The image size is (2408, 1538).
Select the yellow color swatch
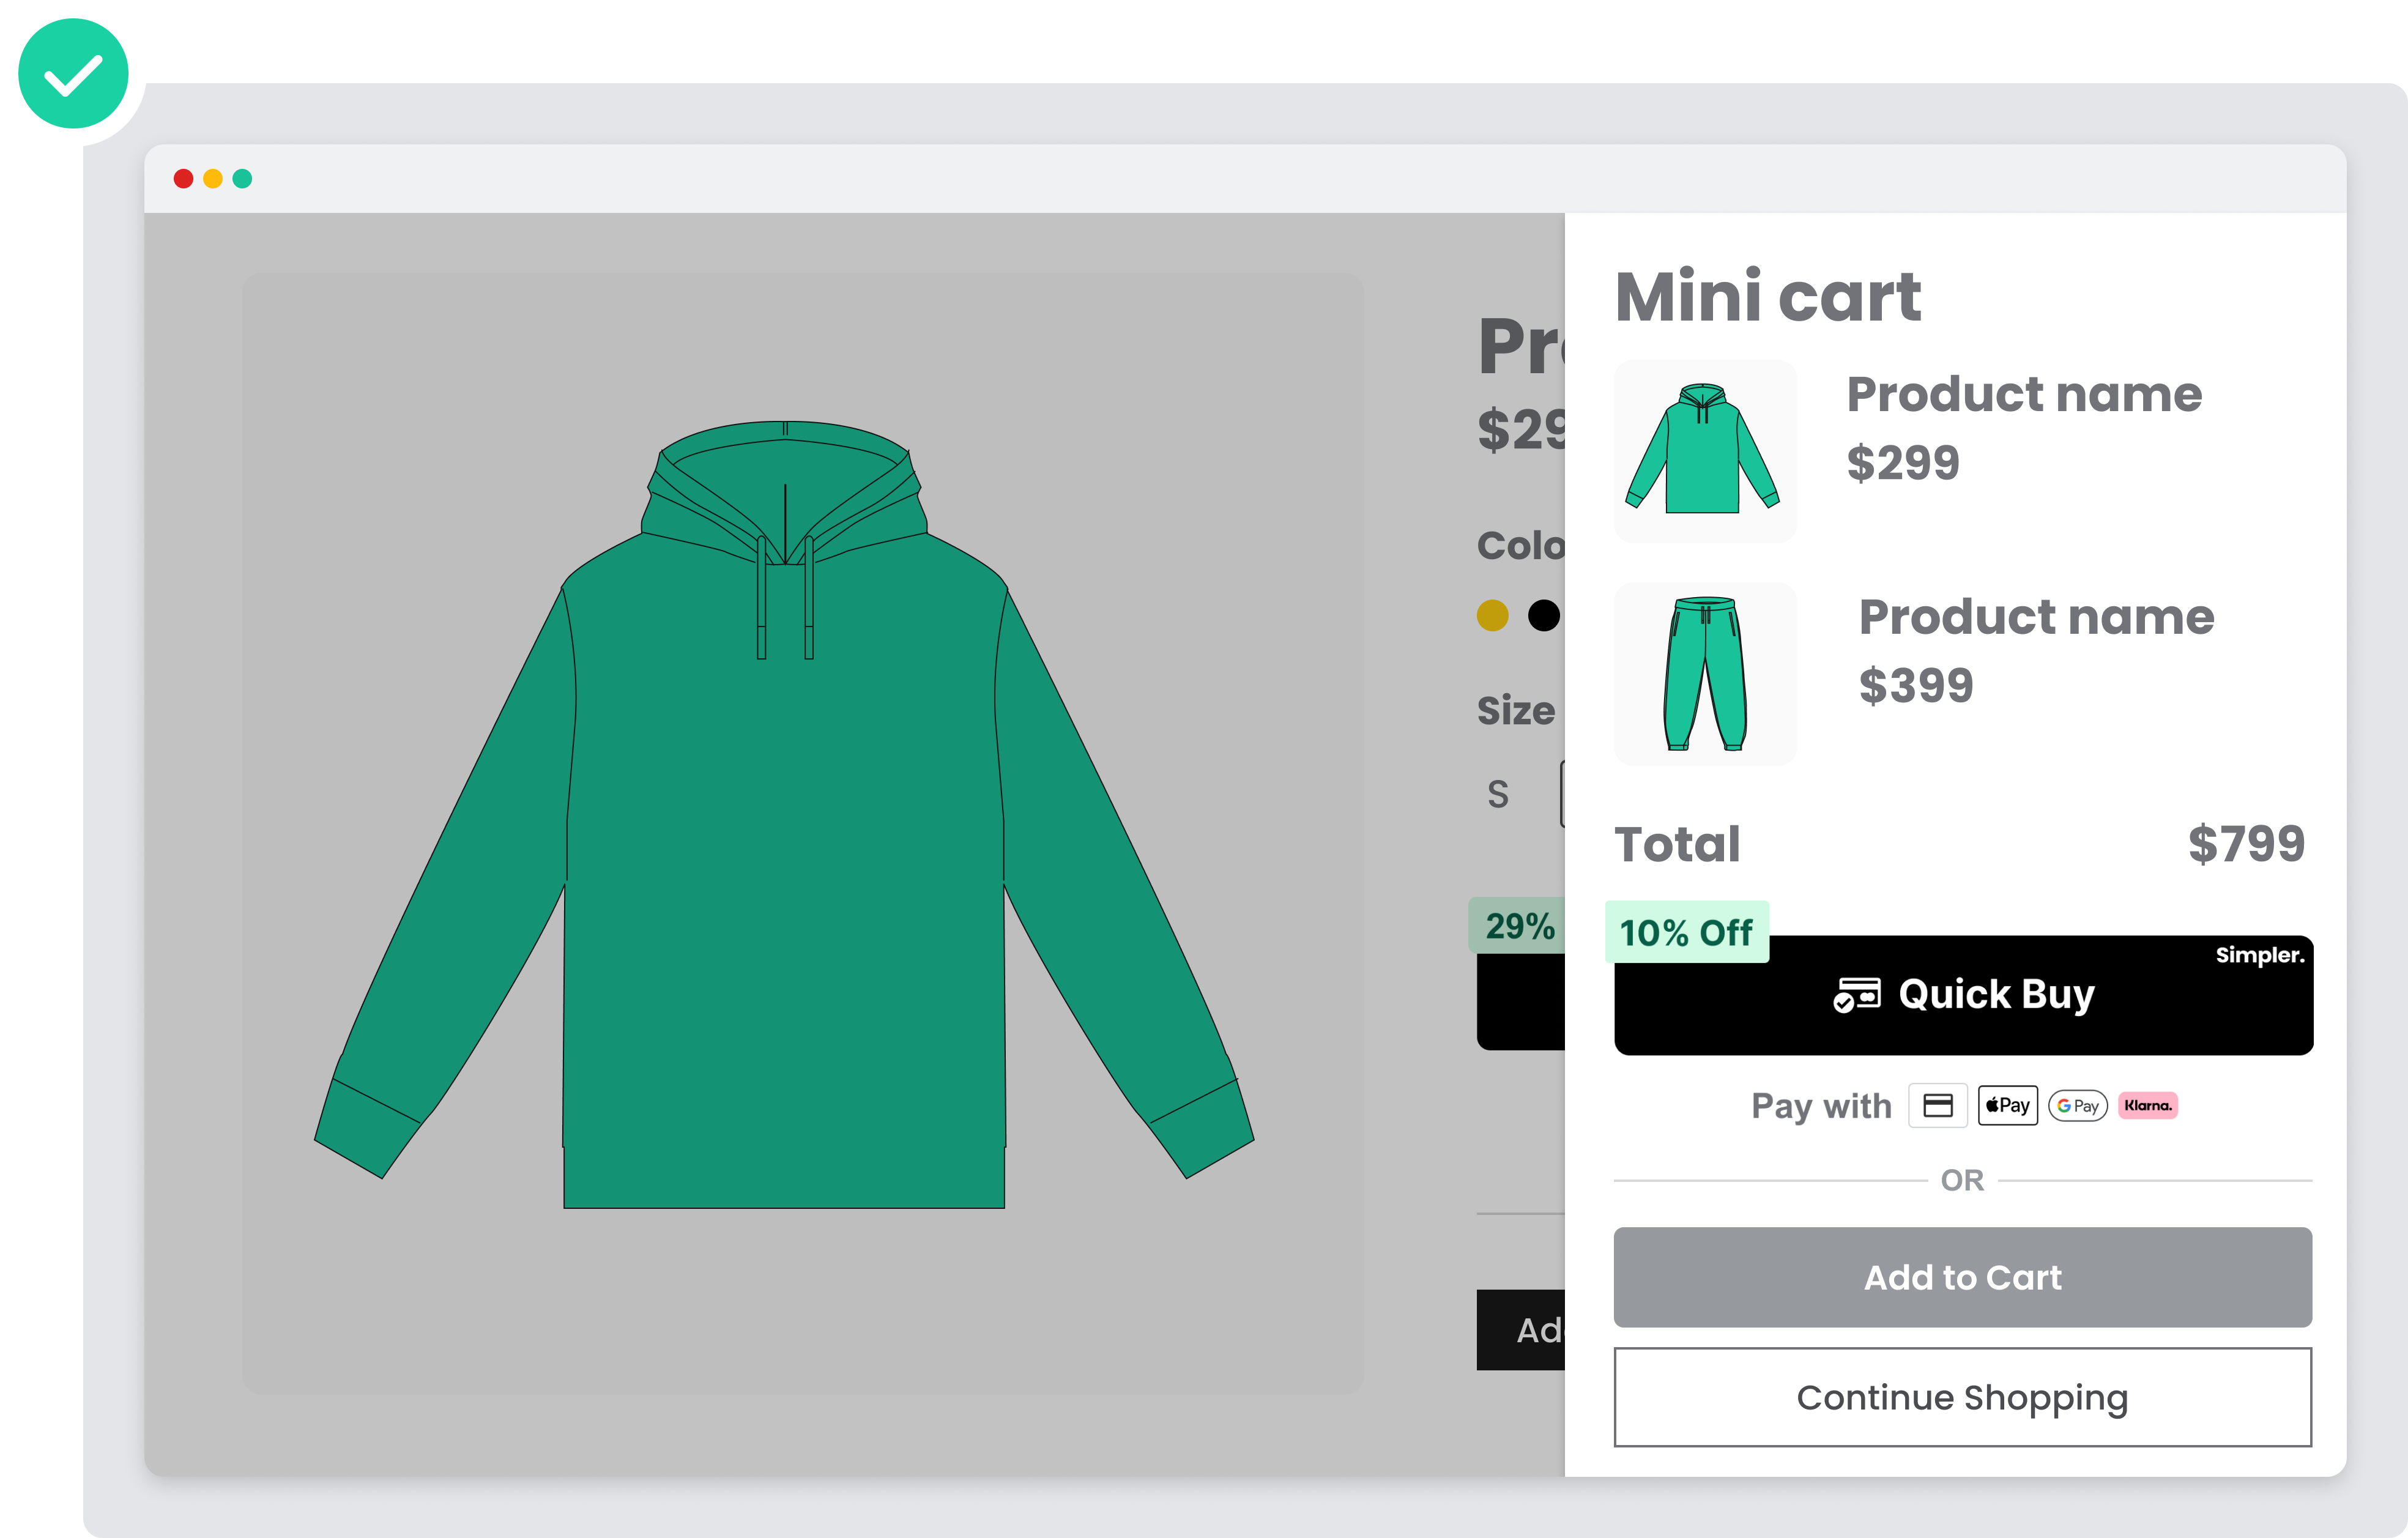[x=1492, y=615]
